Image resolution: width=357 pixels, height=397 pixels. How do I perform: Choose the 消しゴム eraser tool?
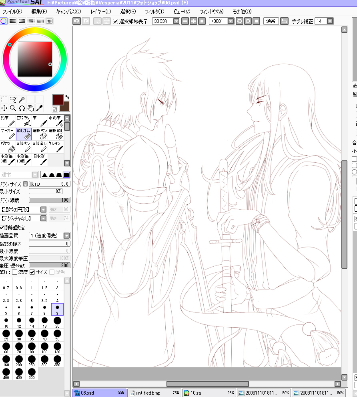point(24,134)
